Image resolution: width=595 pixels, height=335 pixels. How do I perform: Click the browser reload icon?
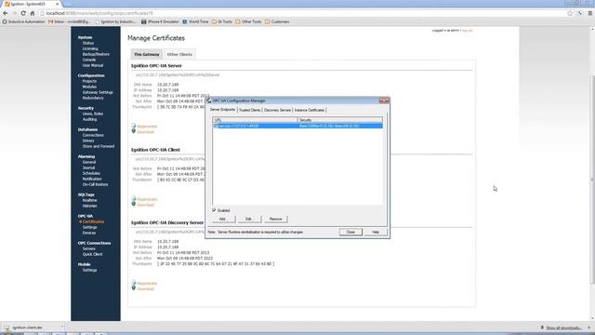[x=23, y=13]
